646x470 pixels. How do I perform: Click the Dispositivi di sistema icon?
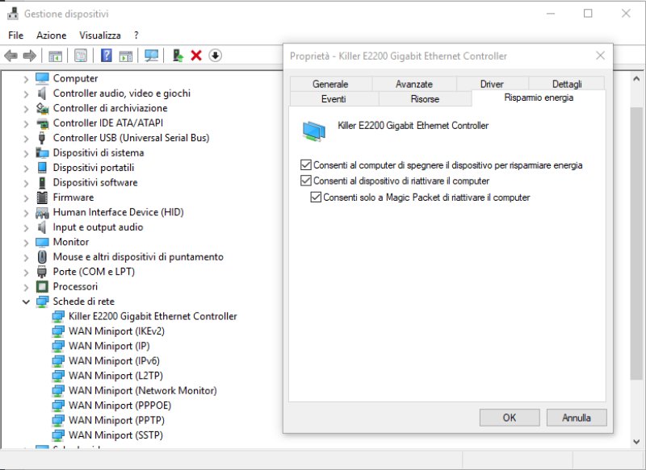point(42,152)
